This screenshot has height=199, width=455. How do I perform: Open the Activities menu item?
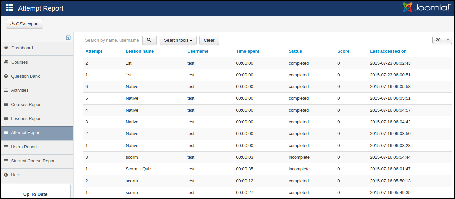tap(20, 90)
